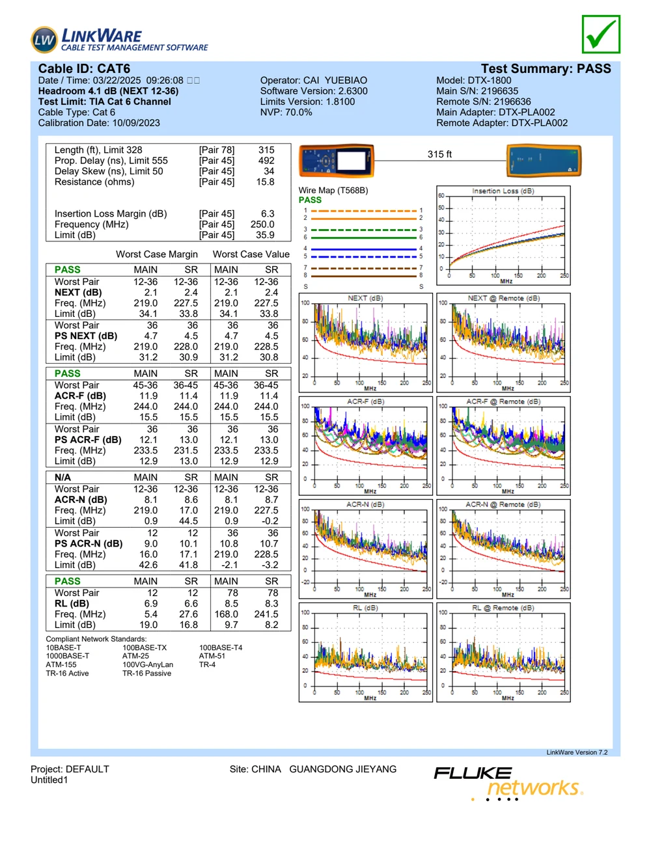This screenshot has width=651, height=842.
Task: Click the remote tester unit image
Action: coord(544,160)
